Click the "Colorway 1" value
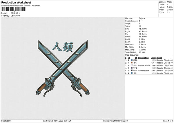The width and height of the screenshot is (174, 123). click(x=15, y=16)
